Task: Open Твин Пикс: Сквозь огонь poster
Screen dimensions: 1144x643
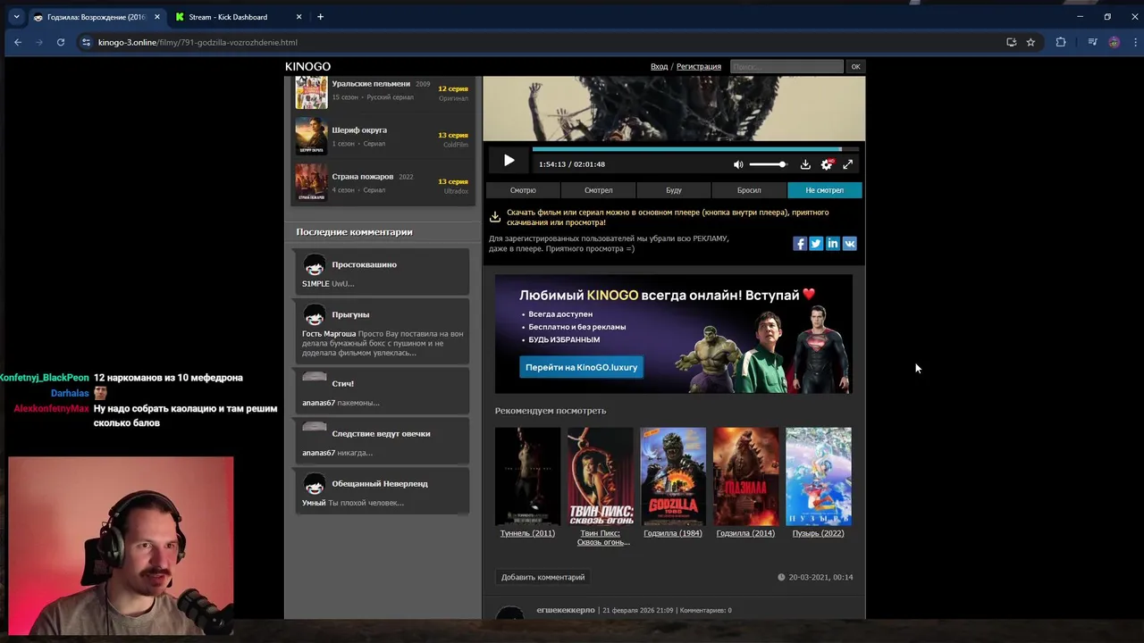Action: tap(601, 476)
